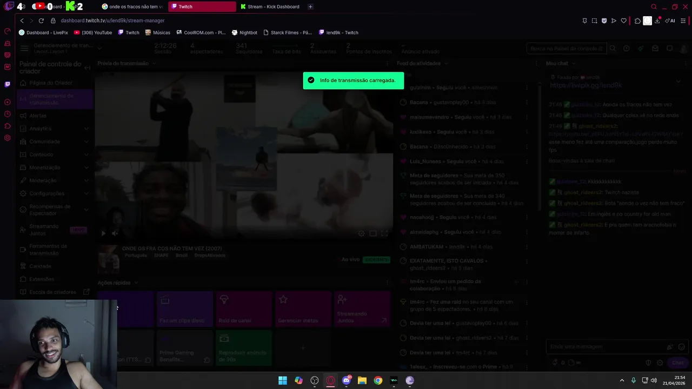Click the Fazer um clipe quick action
Image resolution: width=692 pixels, height=389 pixels.
click(184, 310)
